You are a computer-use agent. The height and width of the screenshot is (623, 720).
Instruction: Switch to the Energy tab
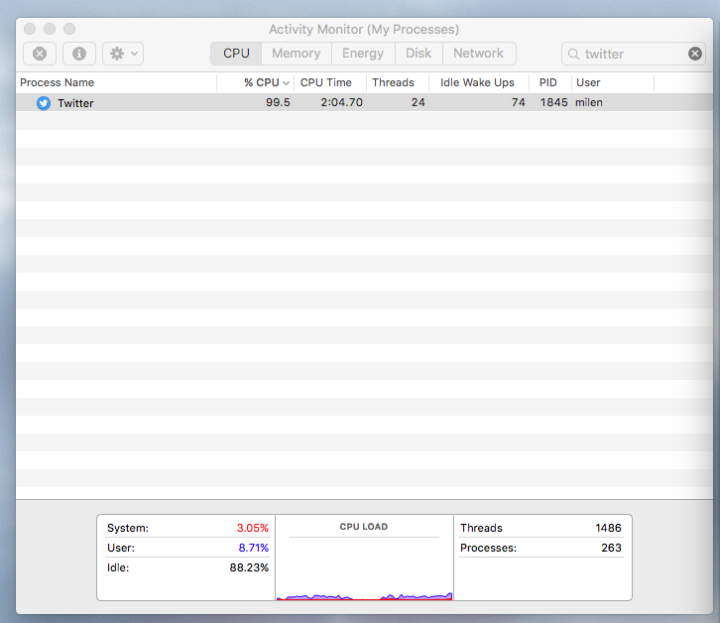[x=363, y=54]
